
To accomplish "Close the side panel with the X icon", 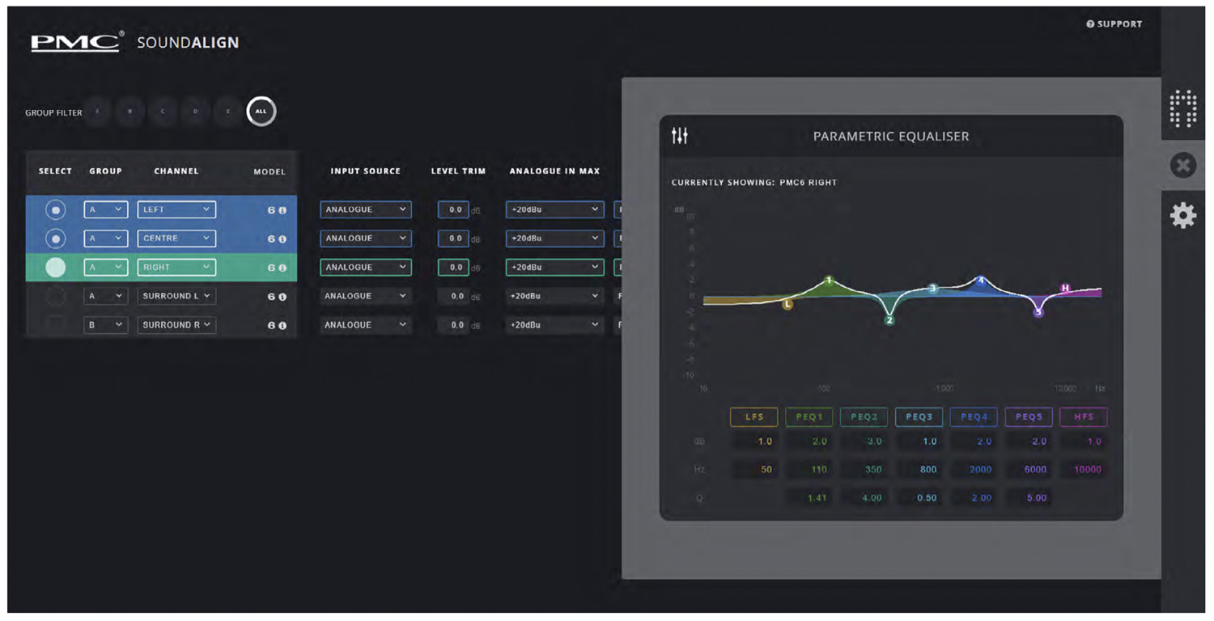I will click(x=1182, y=166).
